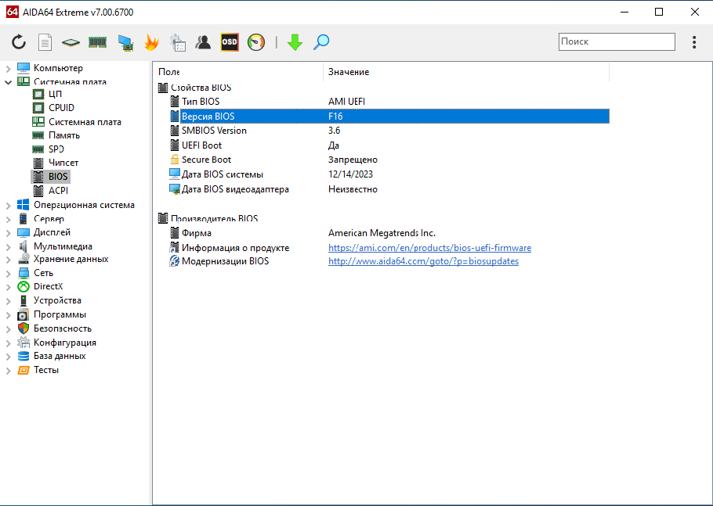Open the audit manager clipboard icon
This screenshot has height=506, width=713.
point(177,42)
